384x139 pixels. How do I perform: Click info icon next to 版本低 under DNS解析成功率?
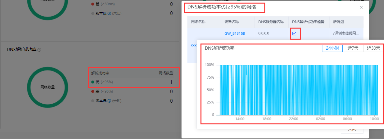pos(110,101)
